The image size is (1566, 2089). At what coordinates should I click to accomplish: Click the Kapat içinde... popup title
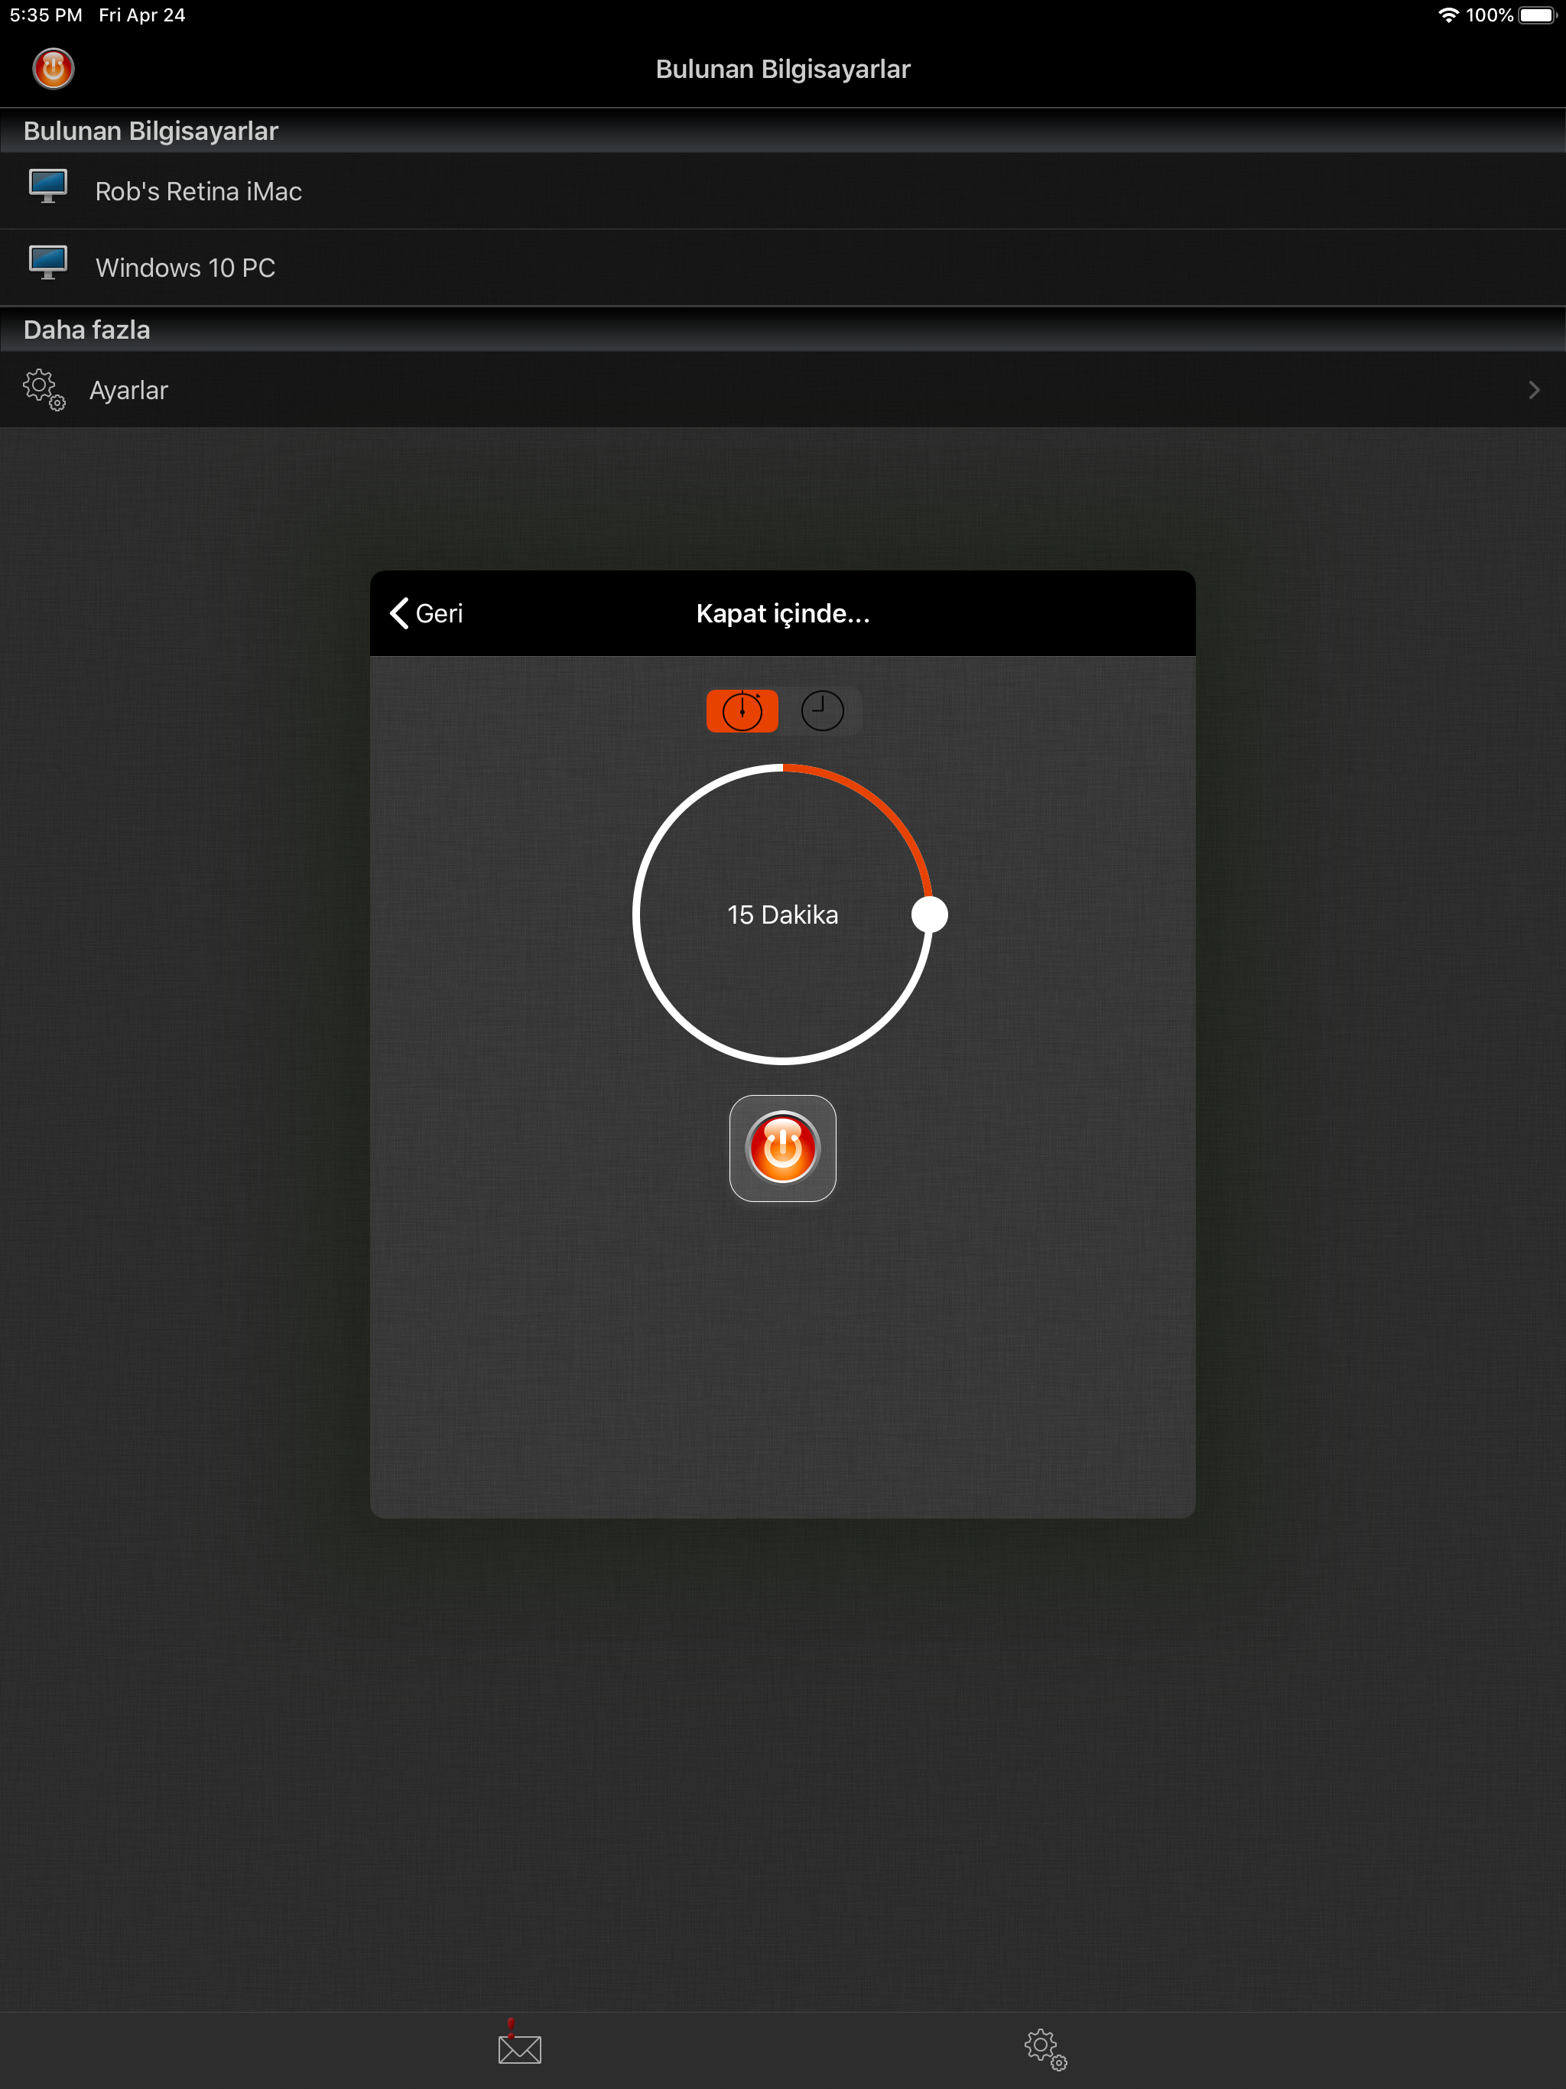point(782,614)
